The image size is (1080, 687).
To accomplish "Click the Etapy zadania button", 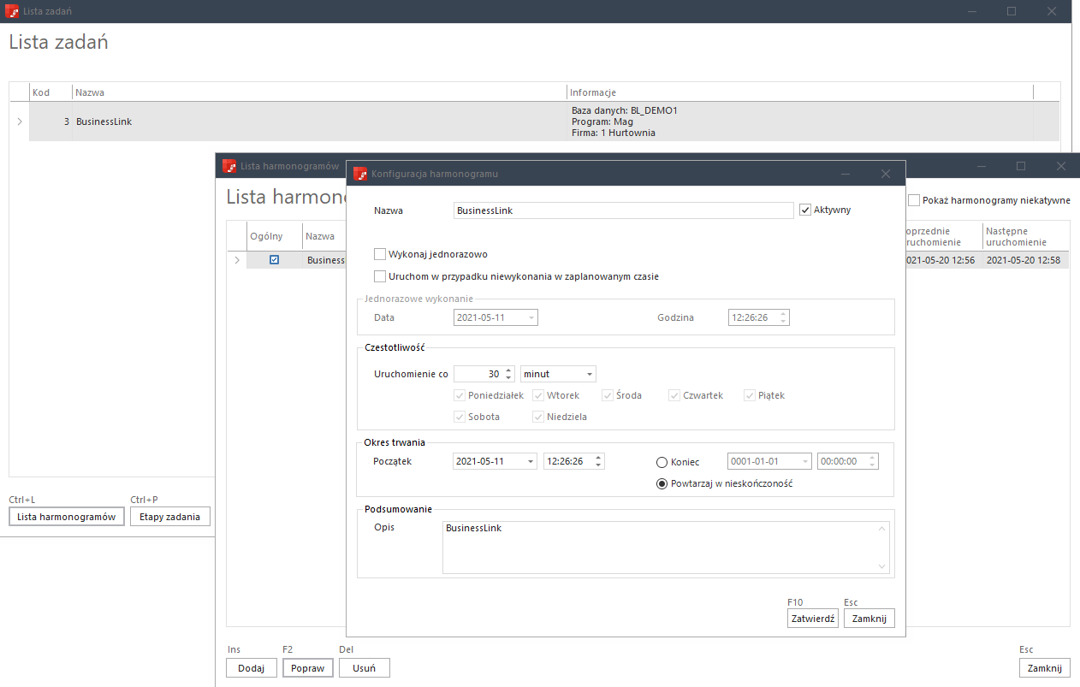I will pyautogui.click(x=170, y=517).
